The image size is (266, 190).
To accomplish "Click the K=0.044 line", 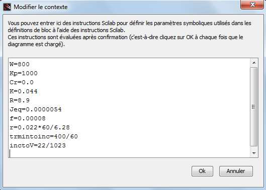I will (x=24, y=91).
